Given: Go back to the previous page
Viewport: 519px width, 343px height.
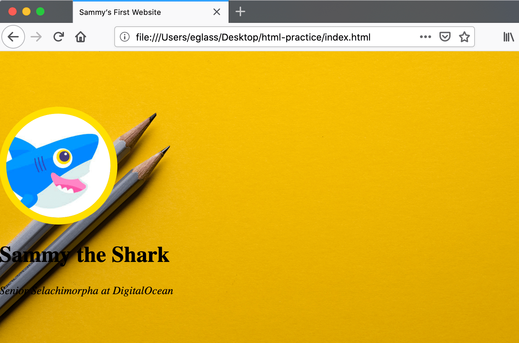Looking at the screenshot, I should coord(13,37).
